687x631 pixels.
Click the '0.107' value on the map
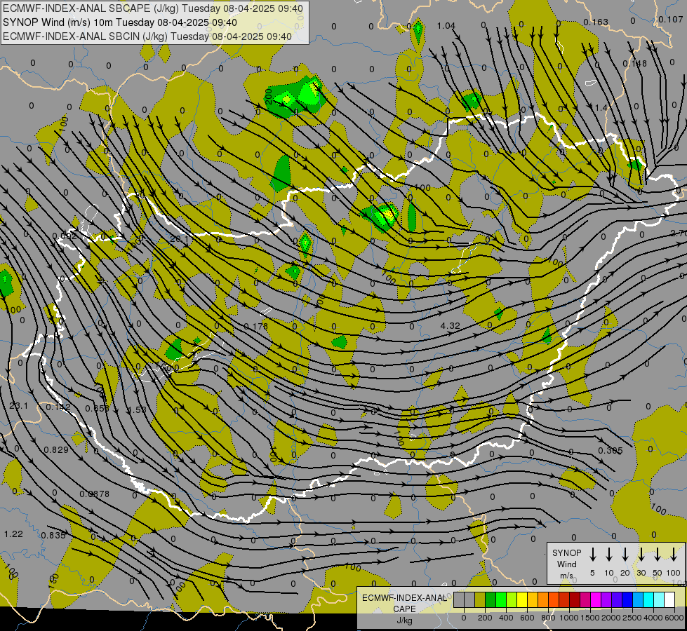(x=670, y=20)
